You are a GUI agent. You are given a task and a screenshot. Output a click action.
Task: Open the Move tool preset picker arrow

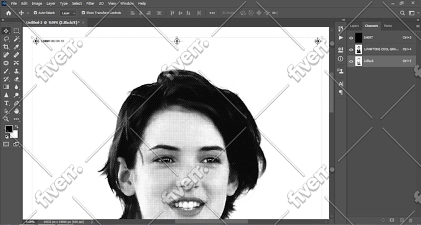[28, 13]
